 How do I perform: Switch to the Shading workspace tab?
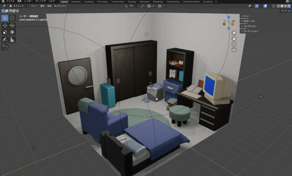coord(132,2)
